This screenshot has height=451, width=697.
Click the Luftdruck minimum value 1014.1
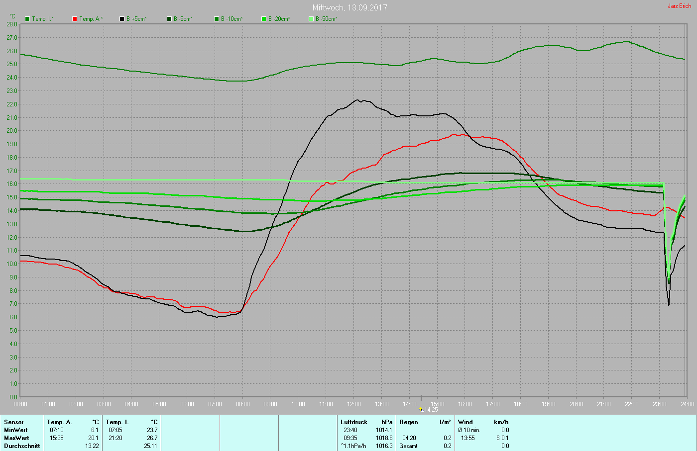click(384, 430)
